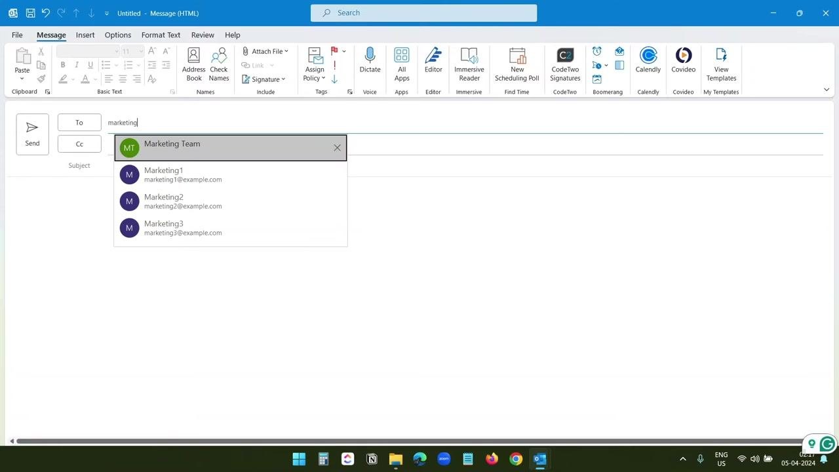Image resolution: width=839 pixels, height=472 pixels.
Task: Open Calendly add-in
Action: click(648, 60)
